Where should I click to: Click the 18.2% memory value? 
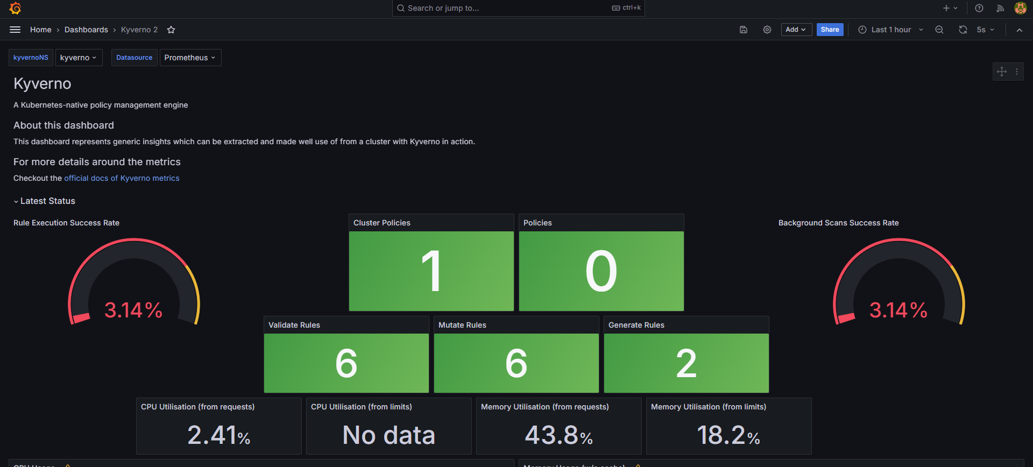[x=728, y=435]
